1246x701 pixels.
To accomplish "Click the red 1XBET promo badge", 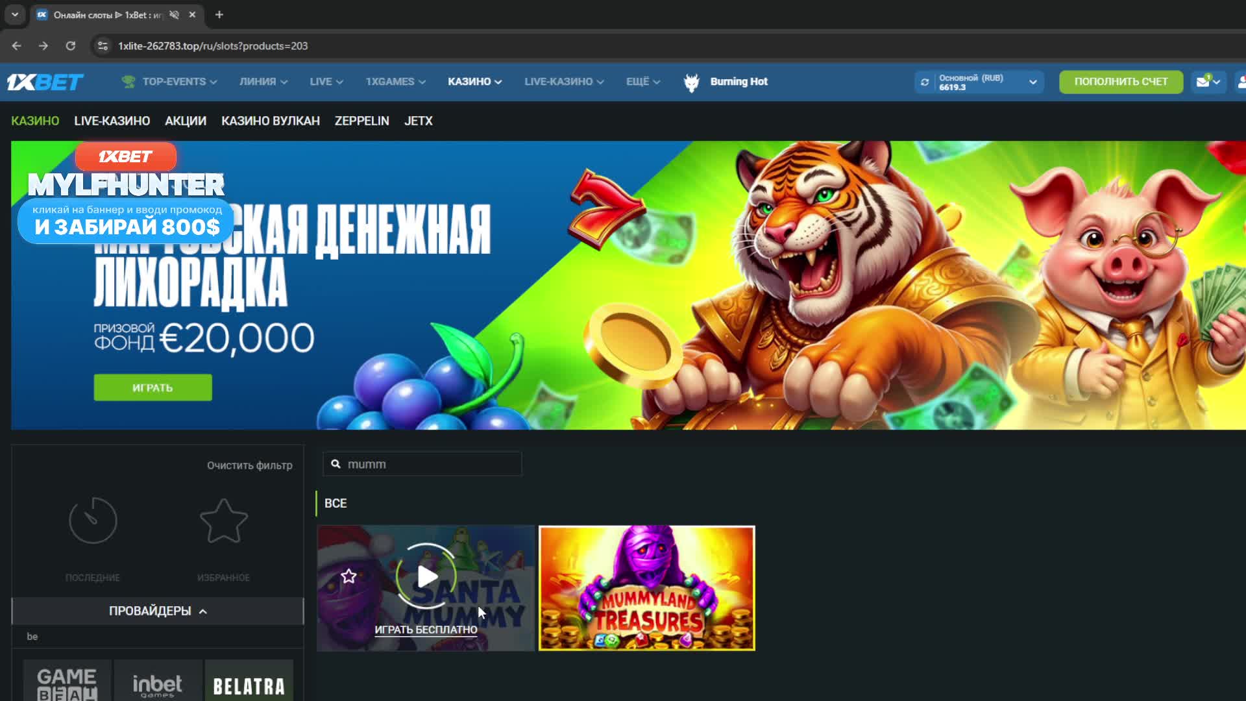I will pyautogui.click(x=125, y=156).
